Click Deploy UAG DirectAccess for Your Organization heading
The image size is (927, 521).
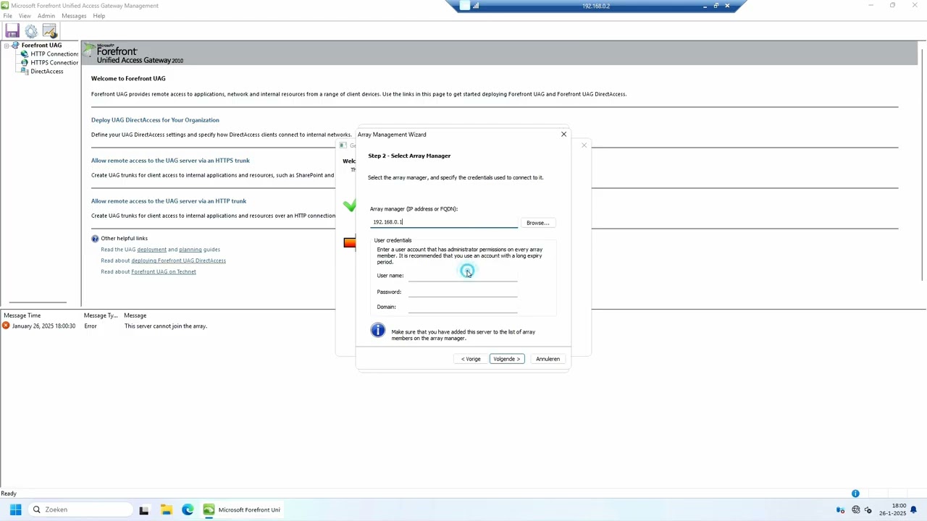pos(155,120)
